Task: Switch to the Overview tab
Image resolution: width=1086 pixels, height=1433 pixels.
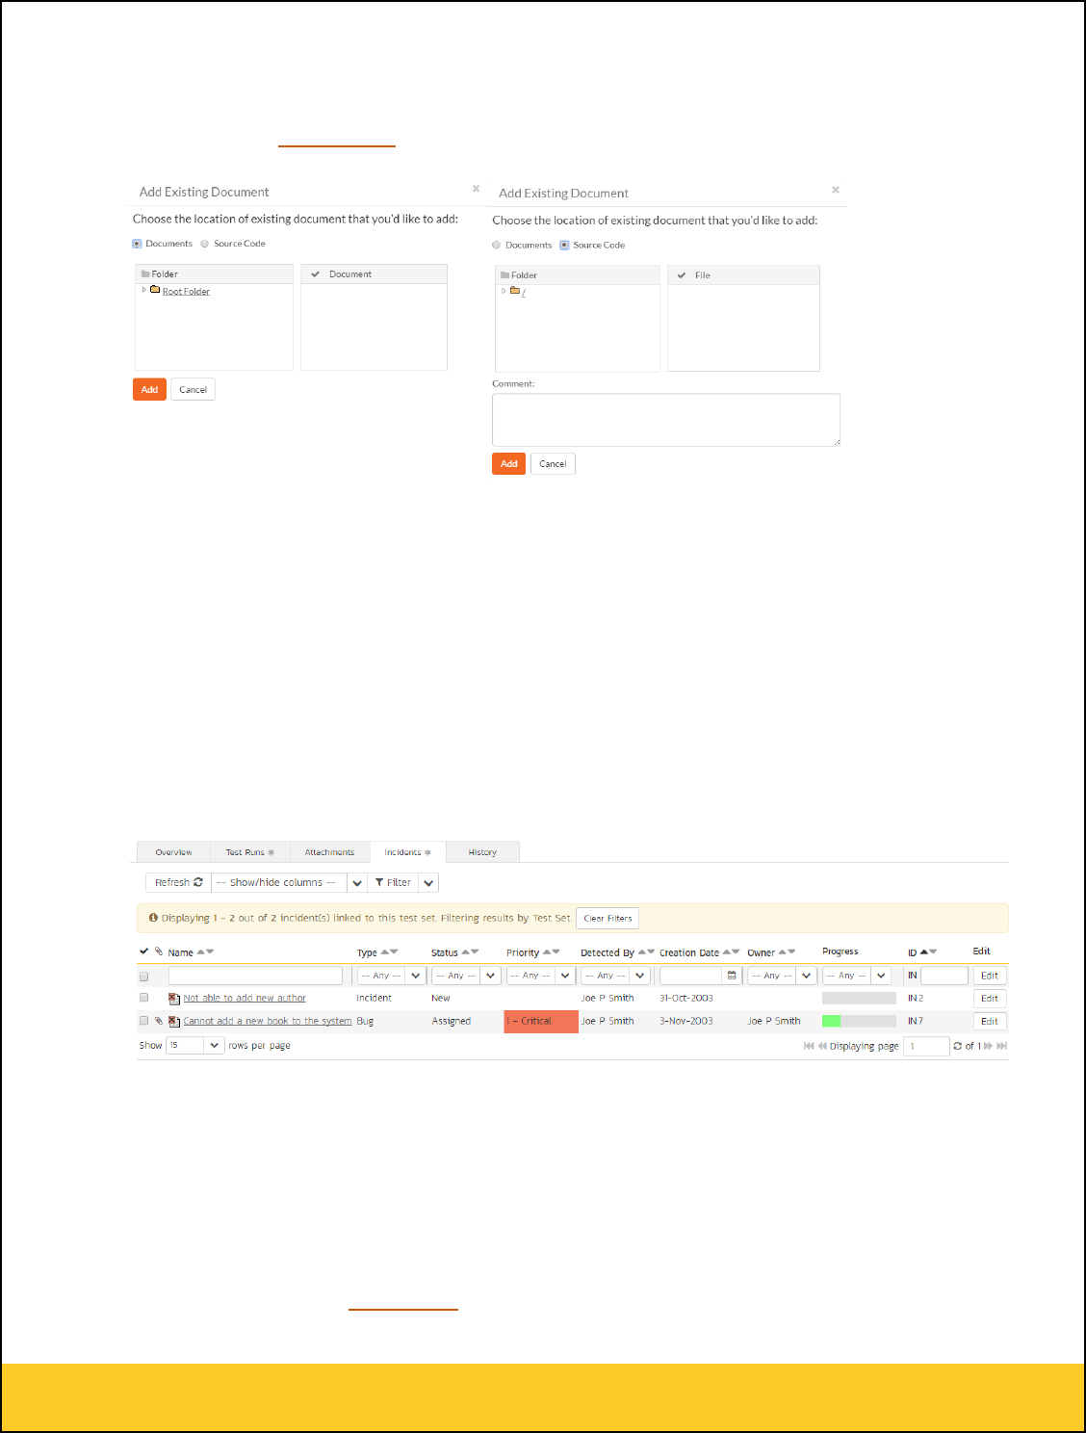Action: pyautogui.click(x=173, y=852)
